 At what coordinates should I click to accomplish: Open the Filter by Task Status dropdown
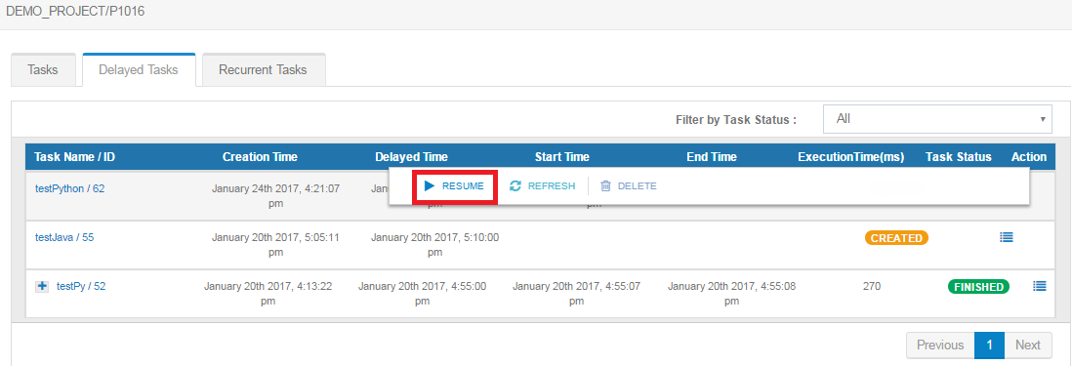[937, 119]
